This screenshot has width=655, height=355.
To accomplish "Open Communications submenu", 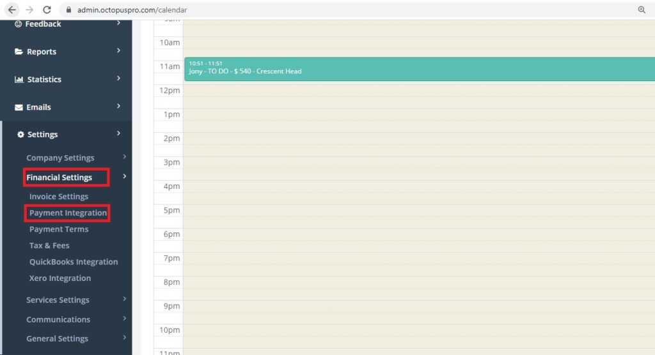I will [58, 319].
